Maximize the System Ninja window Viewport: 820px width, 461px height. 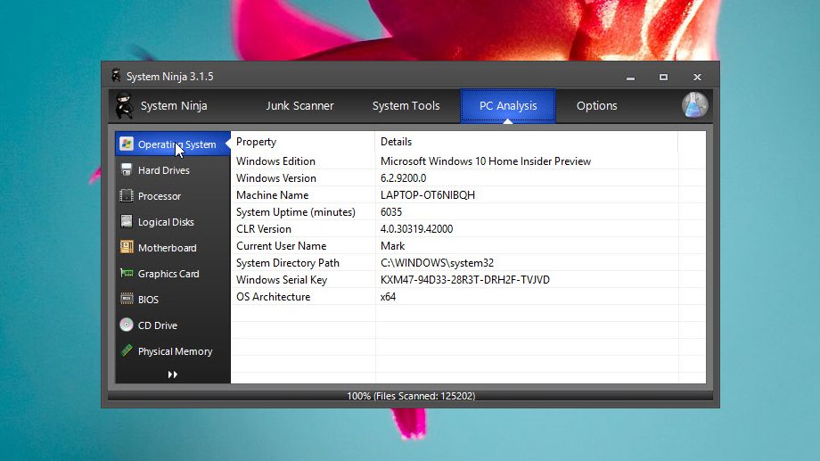(x=663, y=77)
